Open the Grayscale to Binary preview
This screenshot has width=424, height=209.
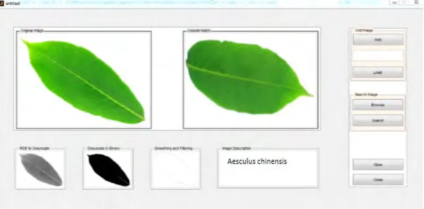tap(108, 169)
